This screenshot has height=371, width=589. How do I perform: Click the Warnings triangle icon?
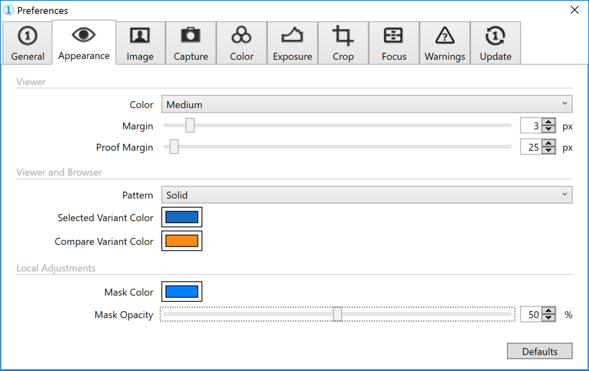[x=445, y=35]
